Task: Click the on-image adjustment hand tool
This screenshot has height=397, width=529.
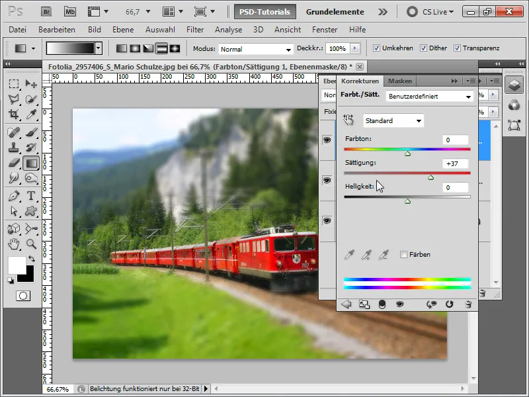Action: [x=348, y=120]
